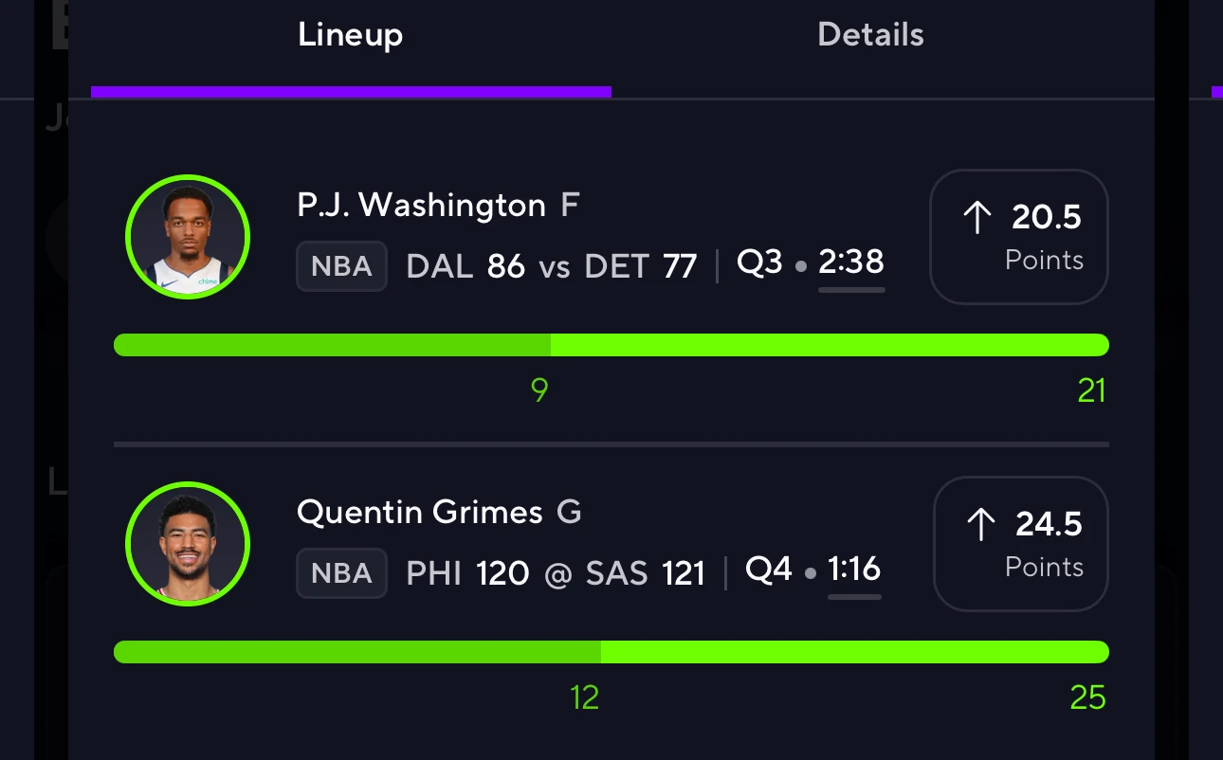The height and width of the screenshot is (760, 1223).
Task: Select the P.J. Washington player name
Action: [422, 206]
